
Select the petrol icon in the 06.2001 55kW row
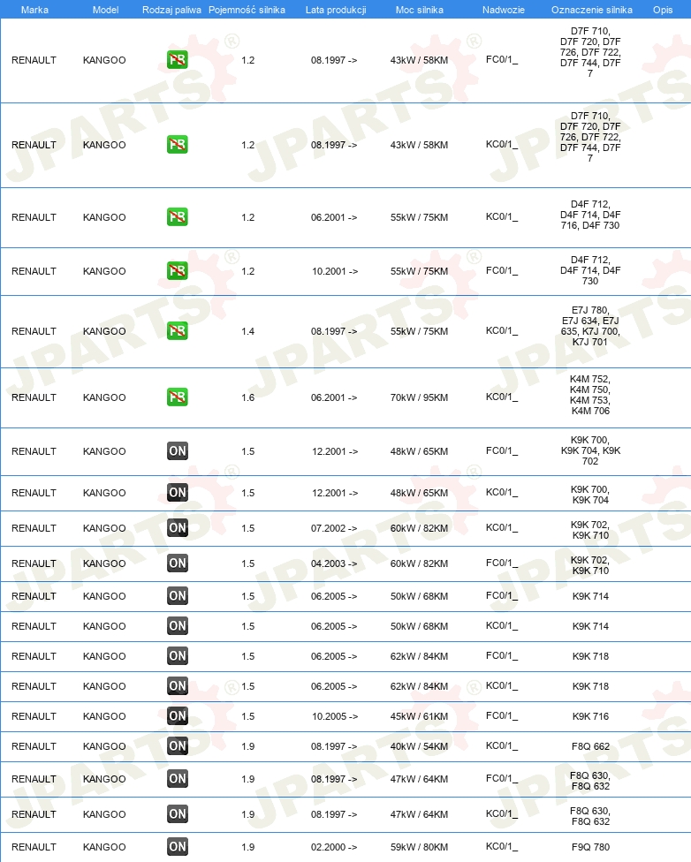coord(177,216)
